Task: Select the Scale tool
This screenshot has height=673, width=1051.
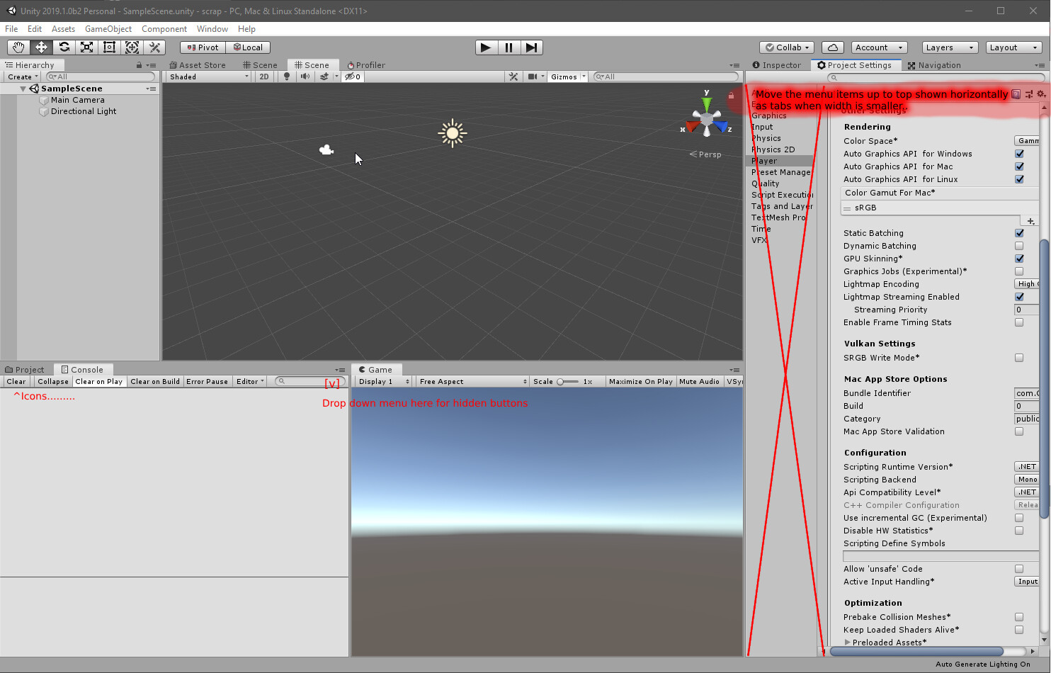Action: (86, 47)
